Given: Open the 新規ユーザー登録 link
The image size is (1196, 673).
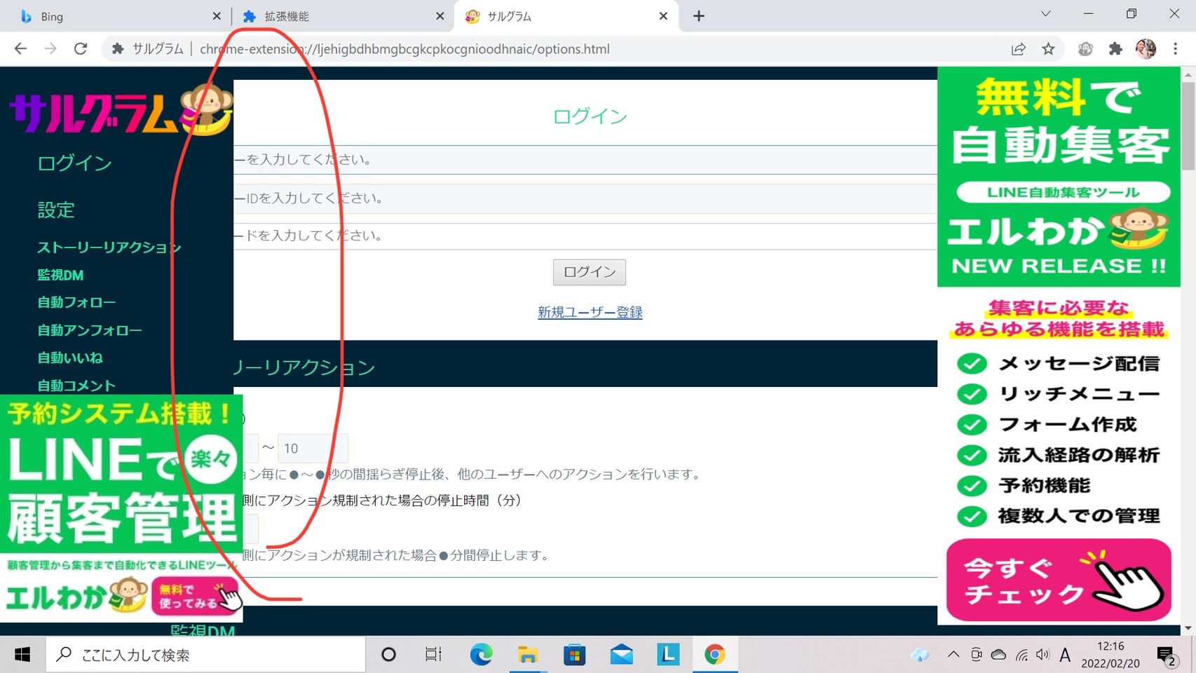Looking at the screenshot, I should tap(590, 313).
